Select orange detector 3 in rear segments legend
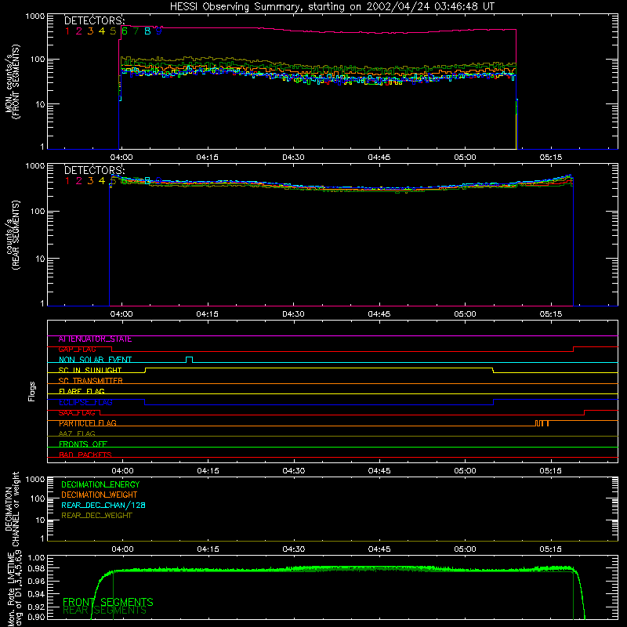 click(x=90, y=181)
